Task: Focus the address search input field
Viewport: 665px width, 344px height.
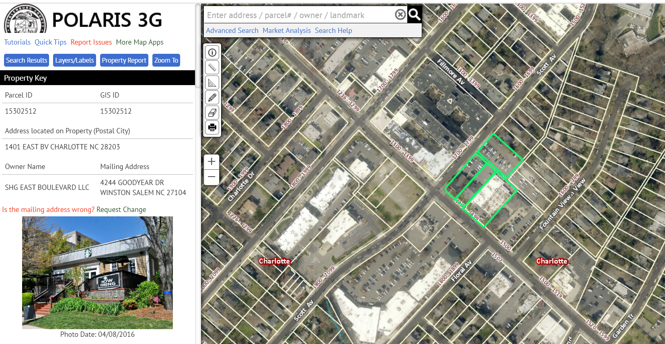Action: tap(300, 15)
